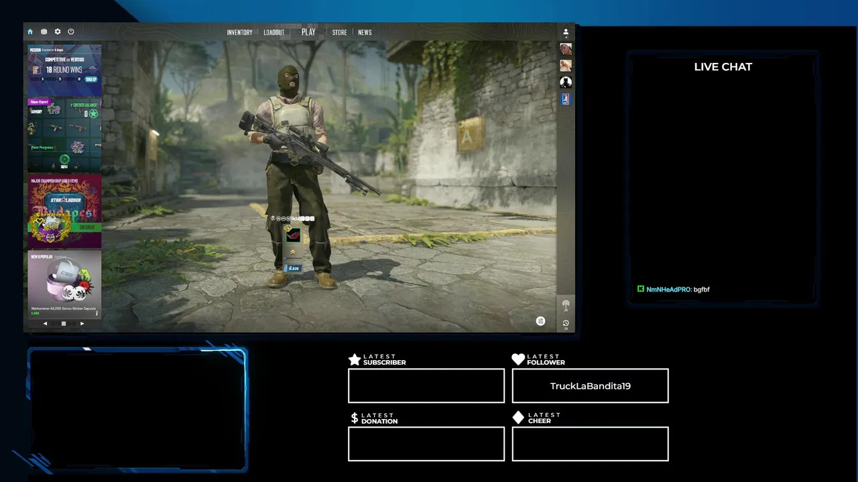
Task: Click latest follower TruckLaBandita19
Action: [x=591, y=386]
